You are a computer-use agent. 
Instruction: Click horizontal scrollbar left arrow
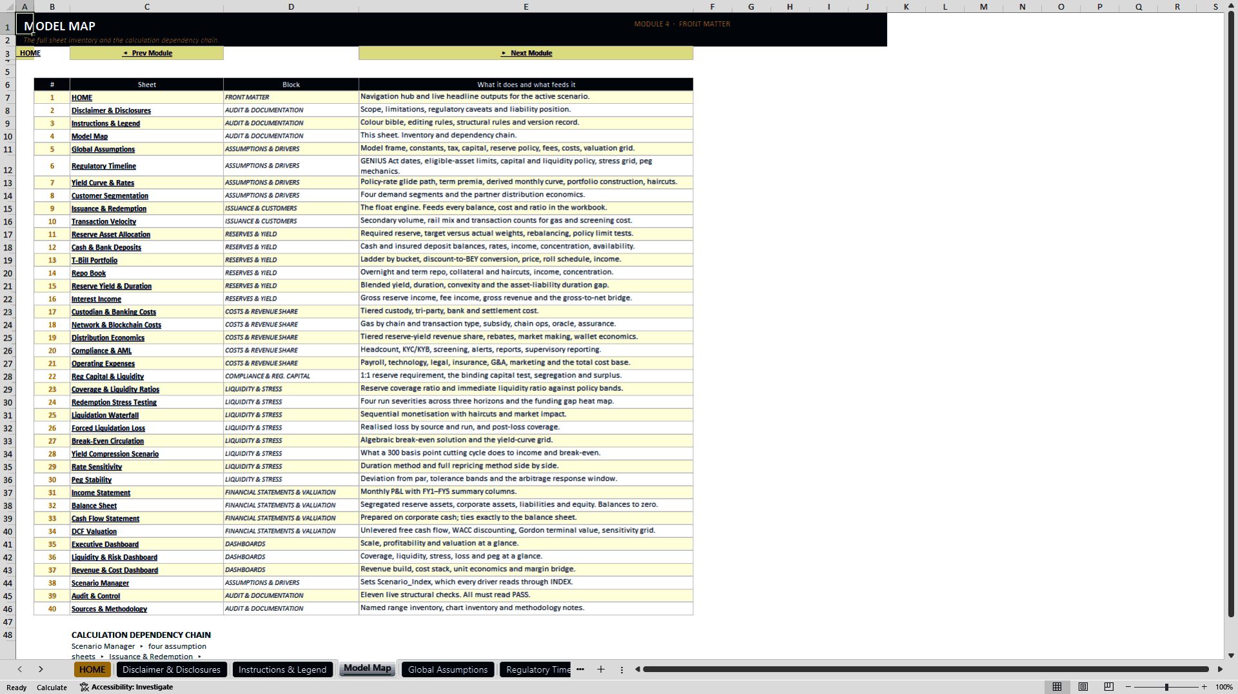coord(637,669)
